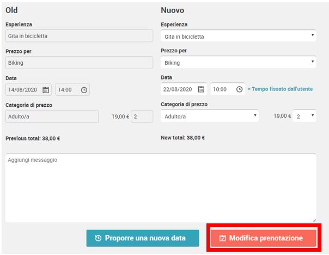Open Nuovo Categoria di prezzo Adulto/a dropdown

pos(210,116)
